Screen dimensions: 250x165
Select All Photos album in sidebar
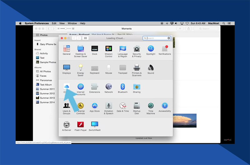coord(43,71)
